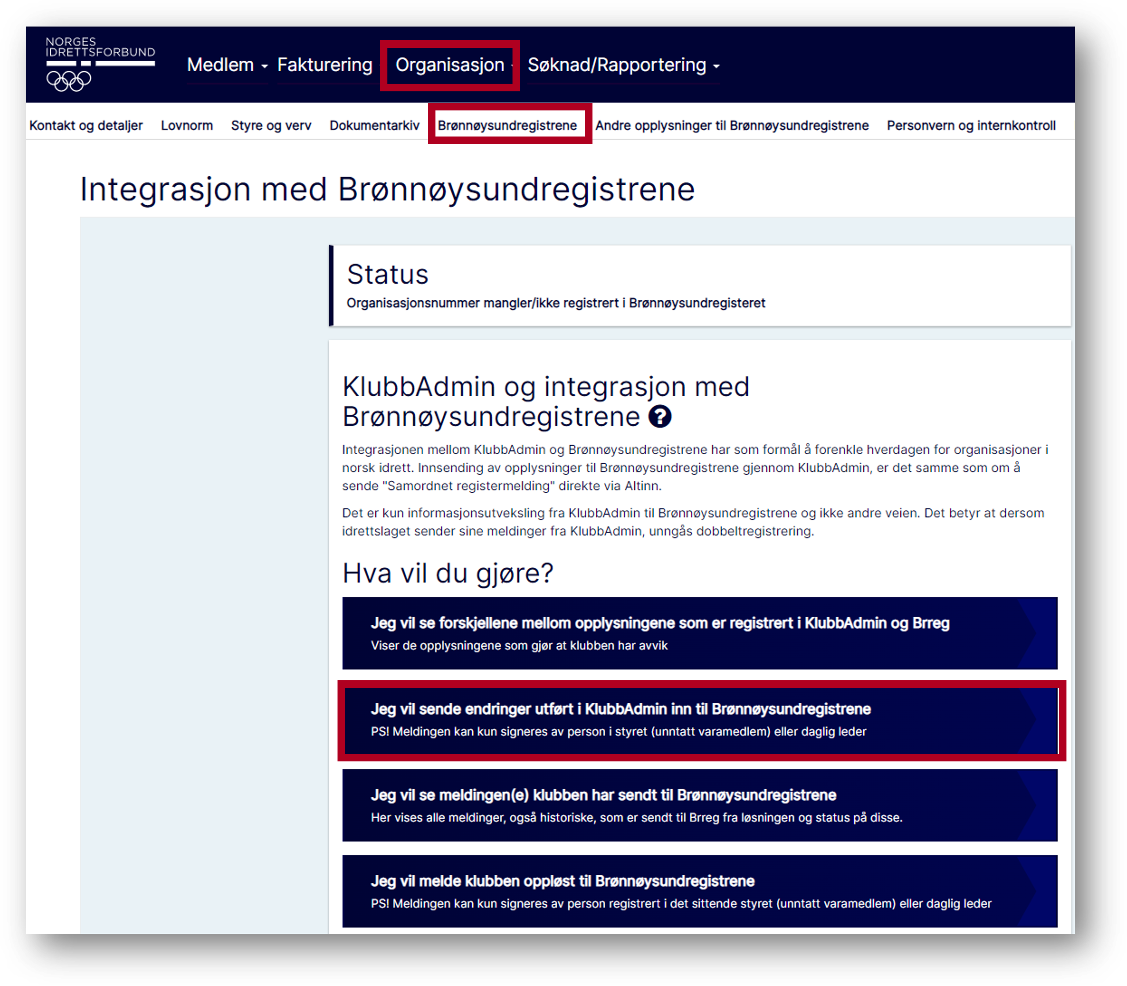1127x986 pixels.
Task: Click the 'Hva vil du gjøre?' heading
Action: click(x=448, y=573)
